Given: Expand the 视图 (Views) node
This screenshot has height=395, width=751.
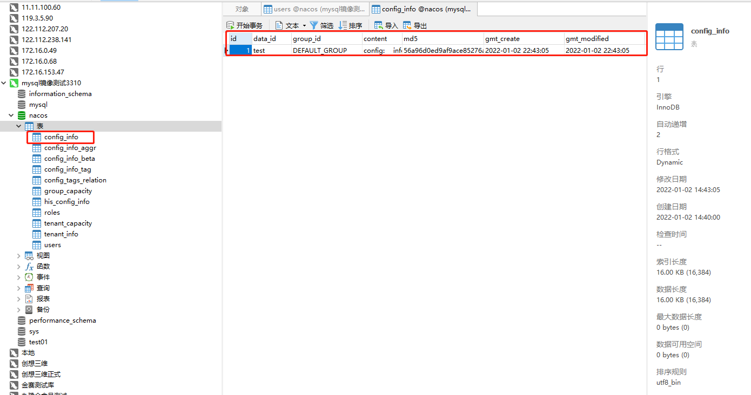Looking at the screenshot, I should (x=19, y=256).
